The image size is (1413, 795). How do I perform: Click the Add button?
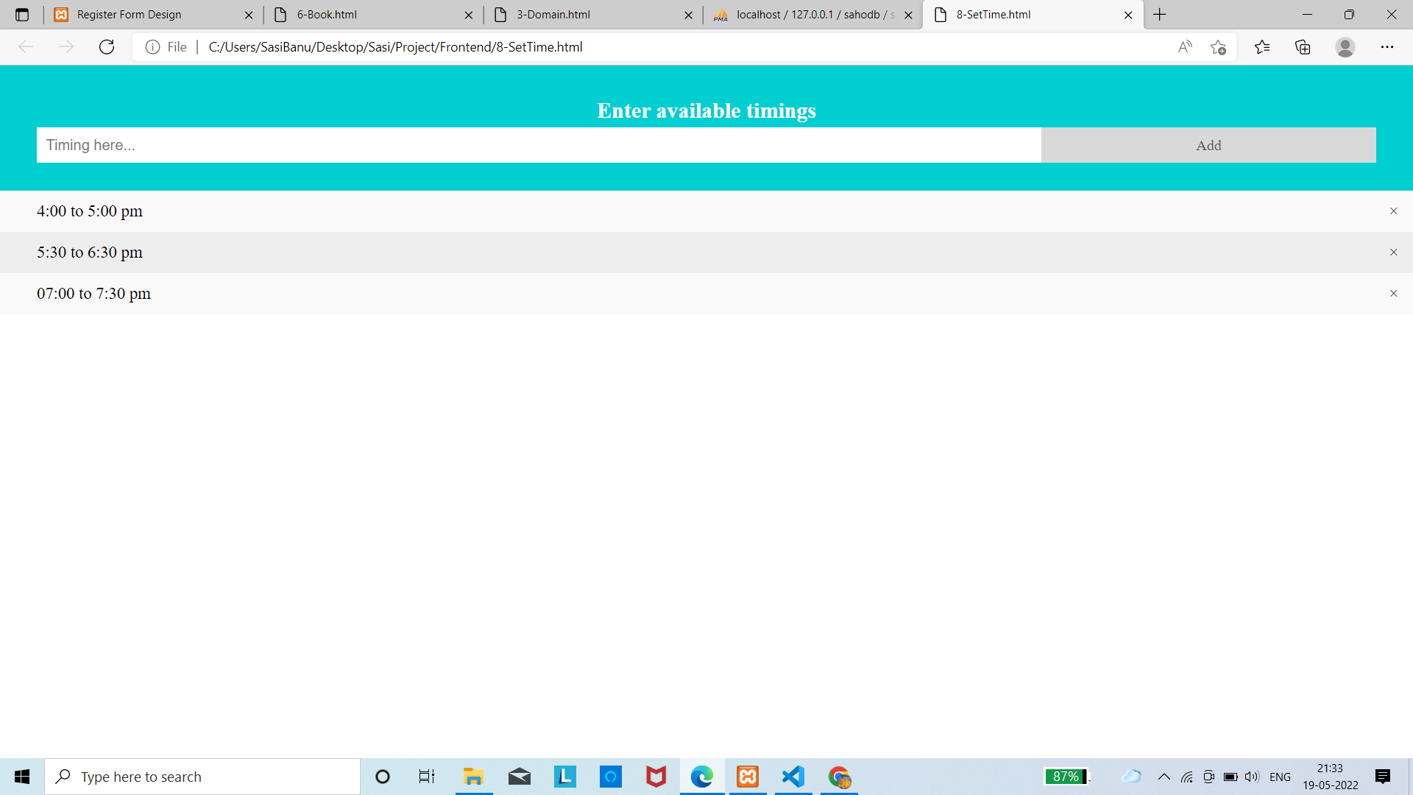pyautogui.click(x=1208, y=145)
